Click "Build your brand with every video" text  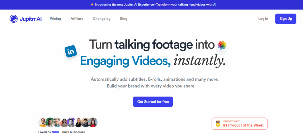[x=151, y=86]
